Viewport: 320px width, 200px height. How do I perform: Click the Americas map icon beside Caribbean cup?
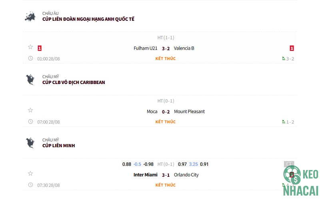[30, 80]
